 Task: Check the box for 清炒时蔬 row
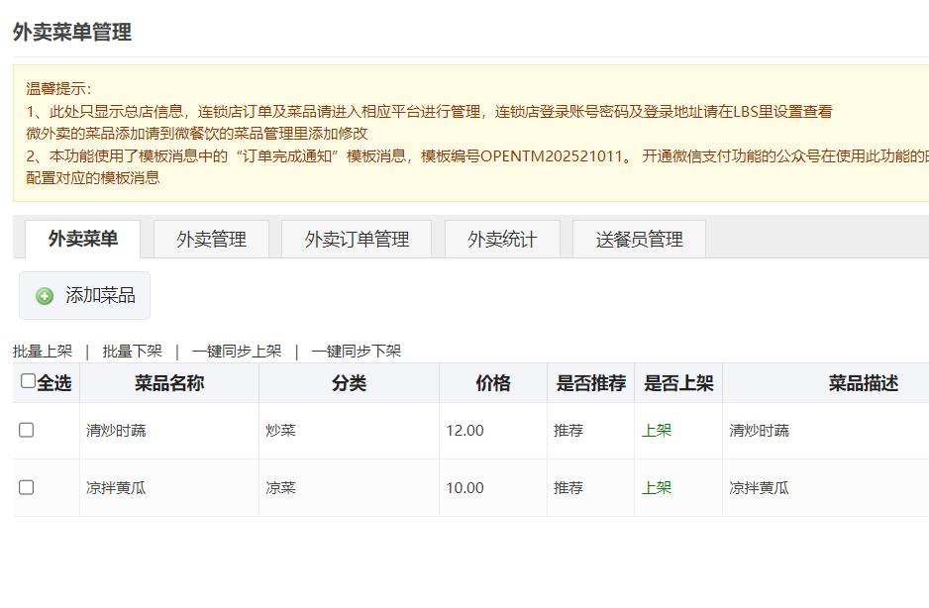coord(27,430)
